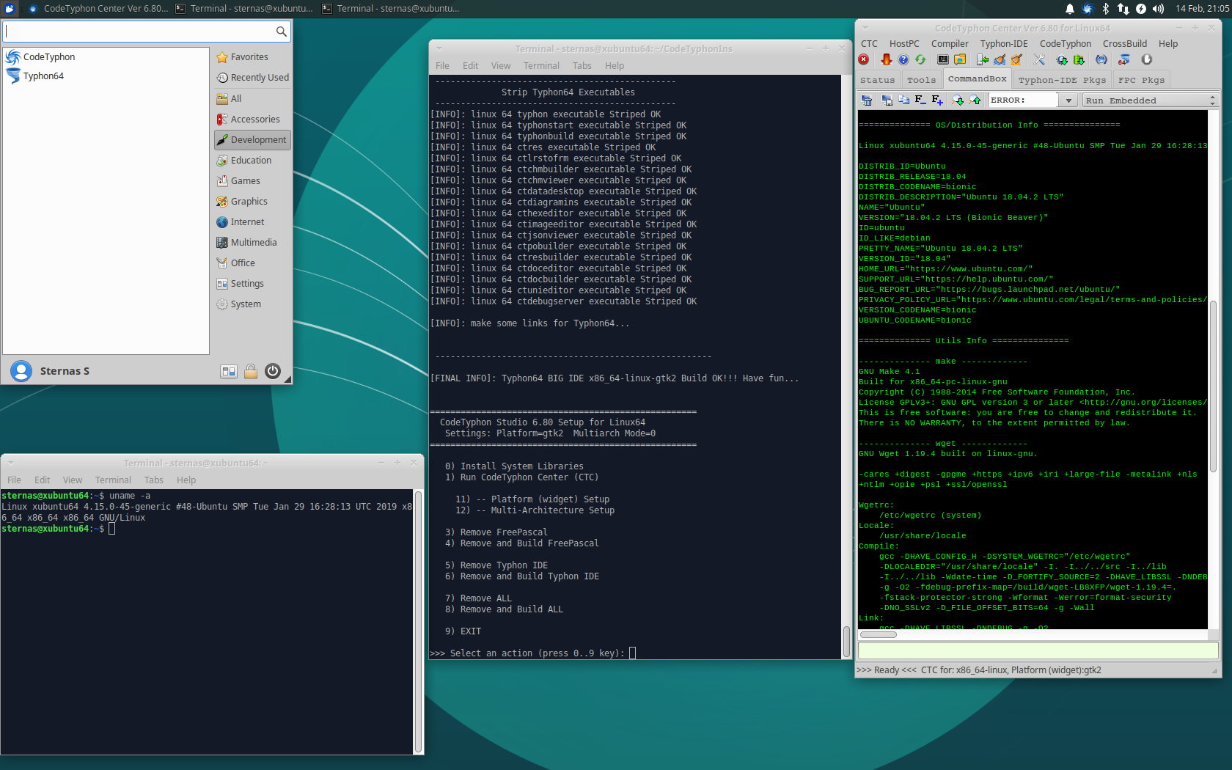Open the settings manager icon in menu

tap(229, 371)
